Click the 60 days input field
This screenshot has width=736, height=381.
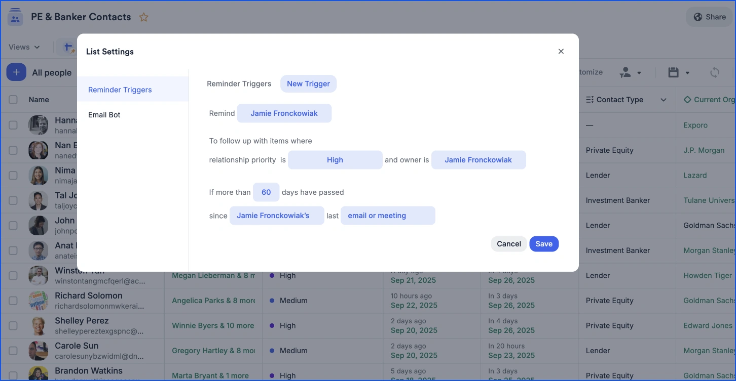click(266, 192)
